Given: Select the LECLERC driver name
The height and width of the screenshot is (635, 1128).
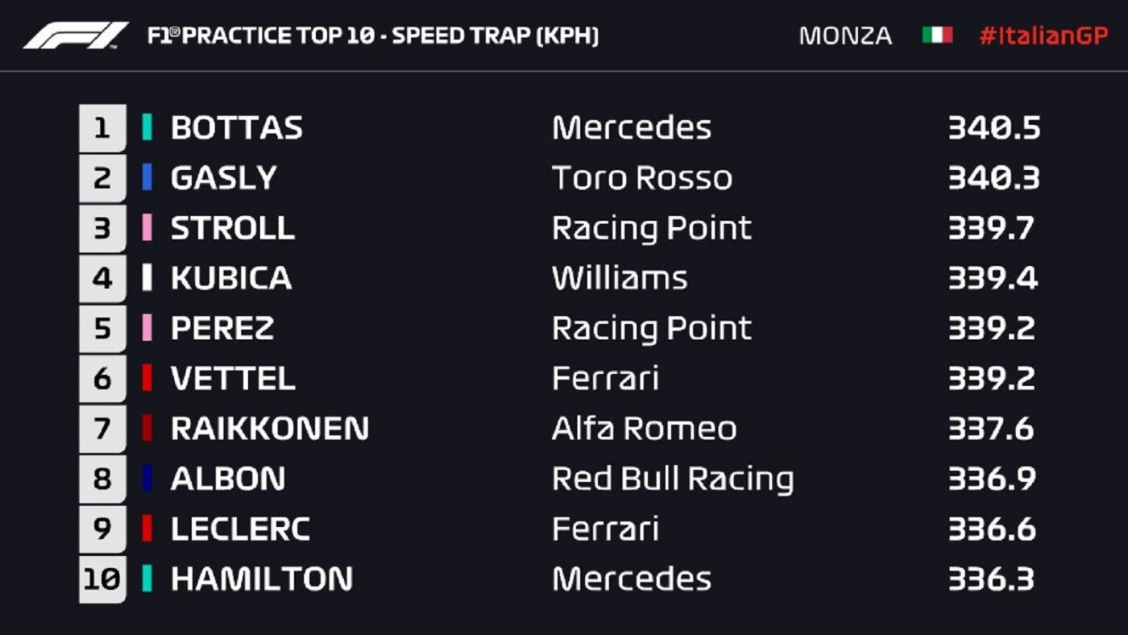Looking at the screenshot, I should pos(241,529).
